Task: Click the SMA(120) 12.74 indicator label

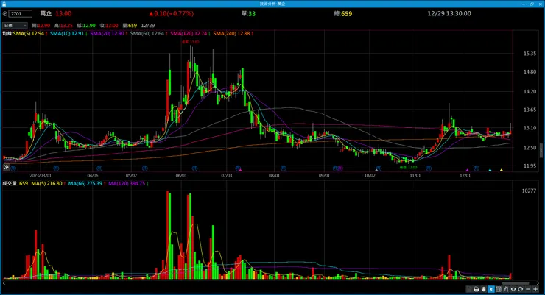Action: pos(189,34)
